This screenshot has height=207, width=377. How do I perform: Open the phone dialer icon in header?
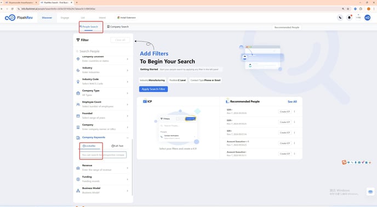point(340,18)
